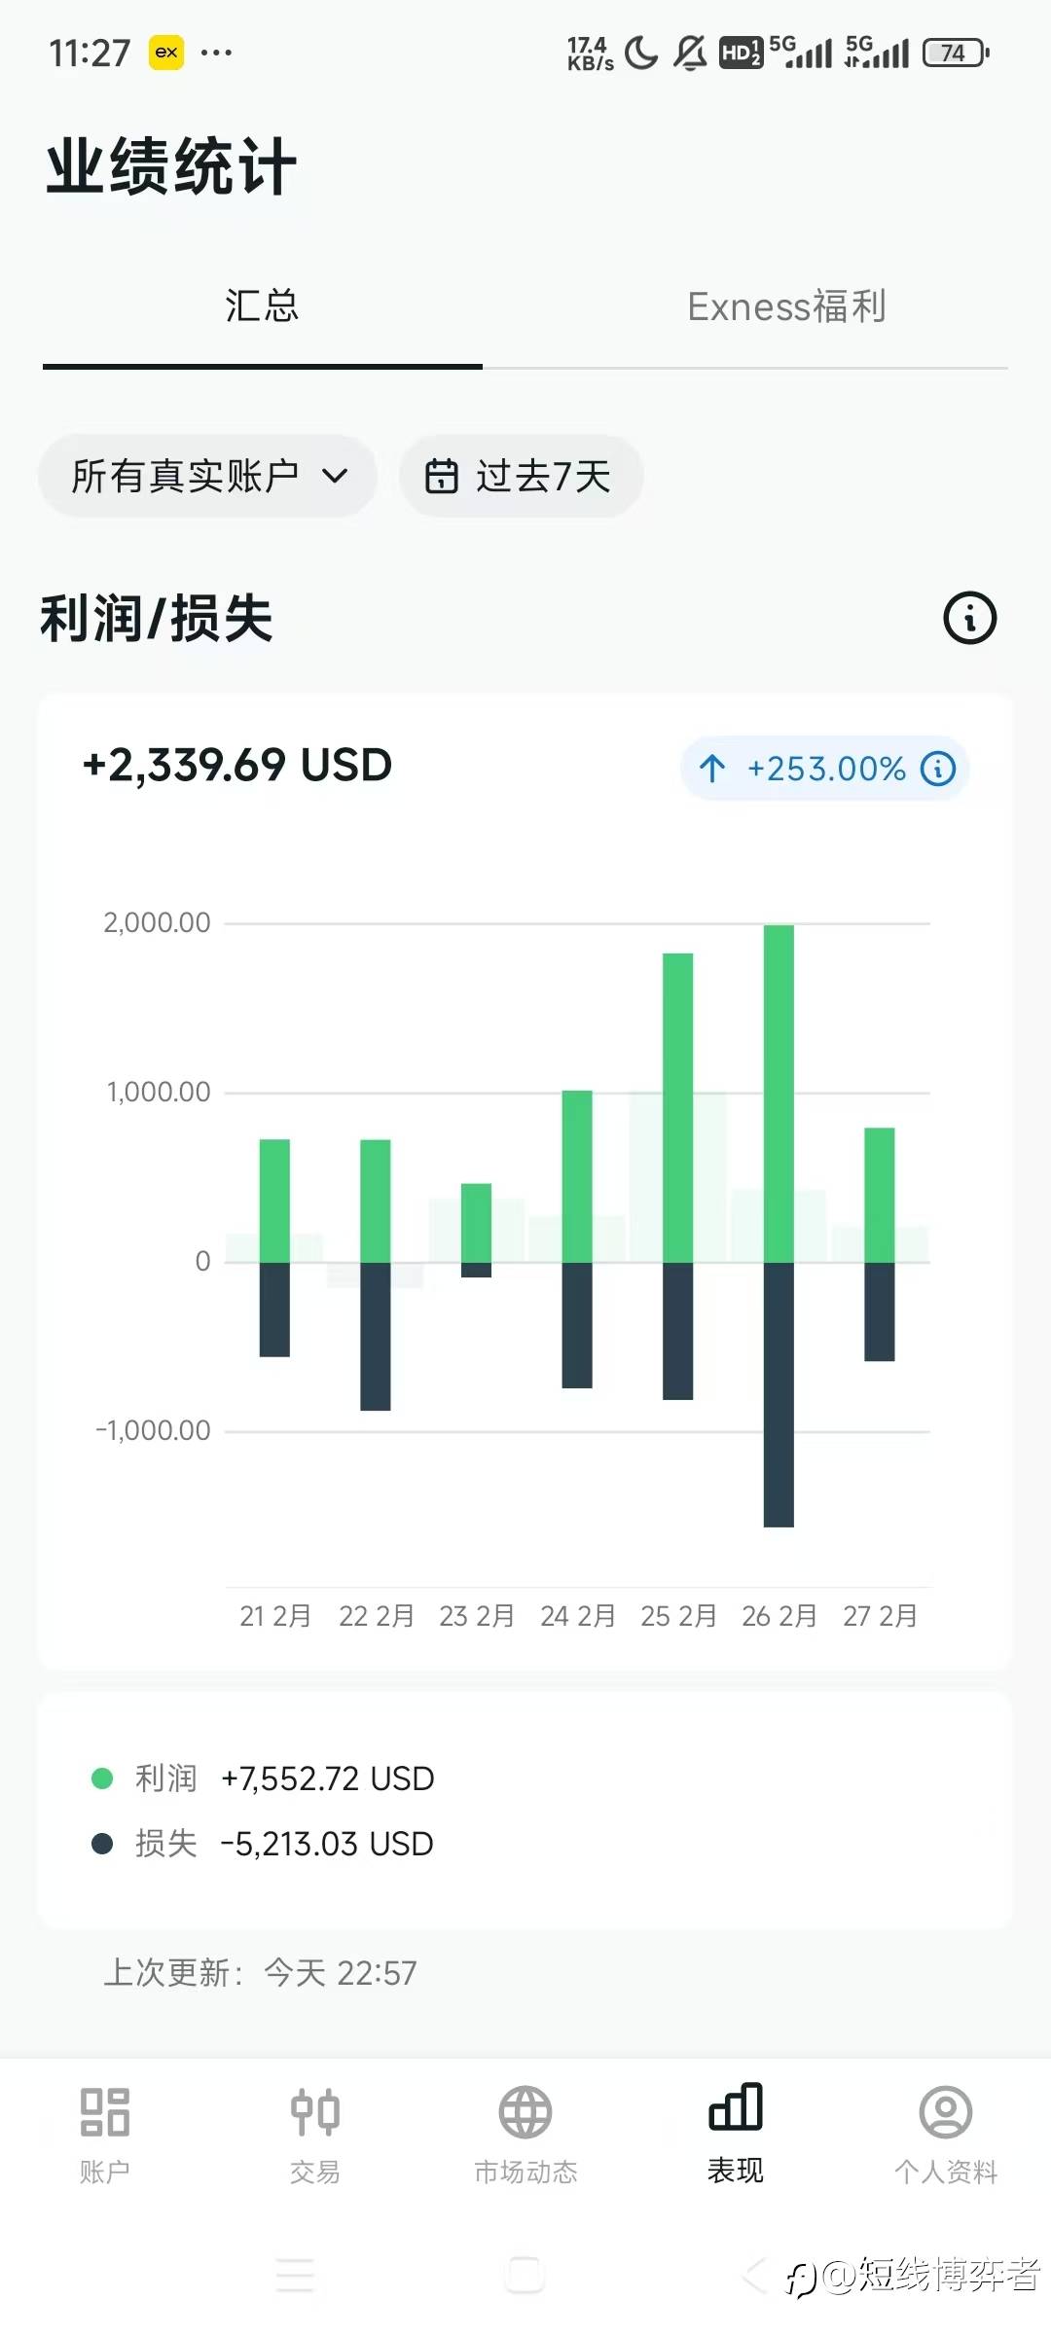Open the 个人资料 profile icon

pyautogui.click(x=946, y=2113)
